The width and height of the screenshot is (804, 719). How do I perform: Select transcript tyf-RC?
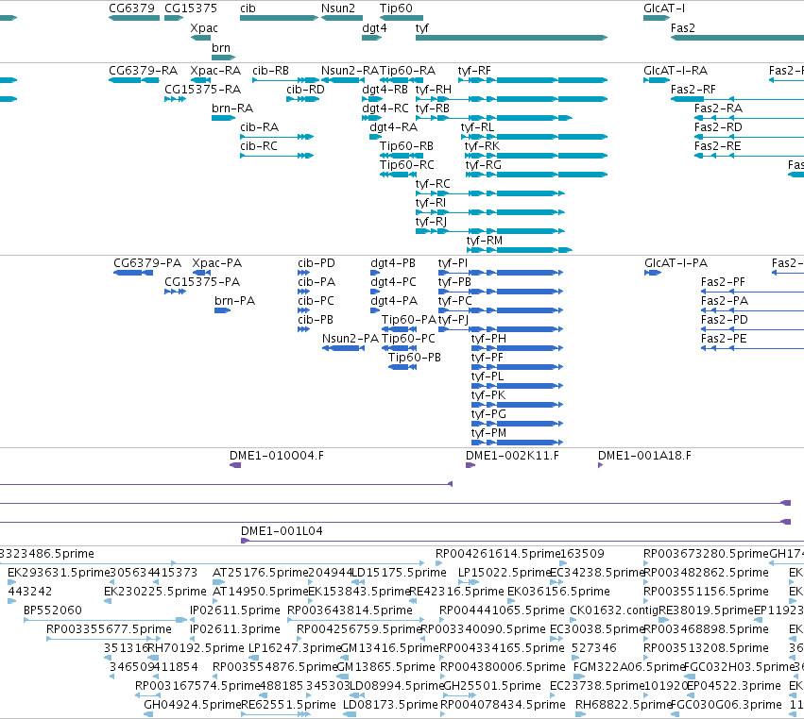pos(490,193)
